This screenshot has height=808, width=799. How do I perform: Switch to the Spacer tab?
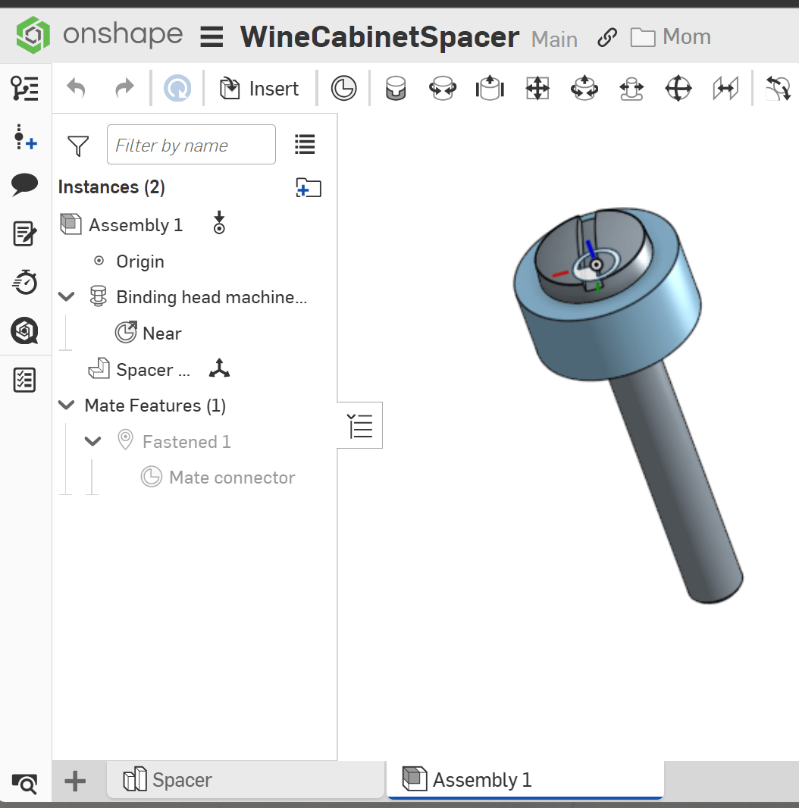click(246, 780)
